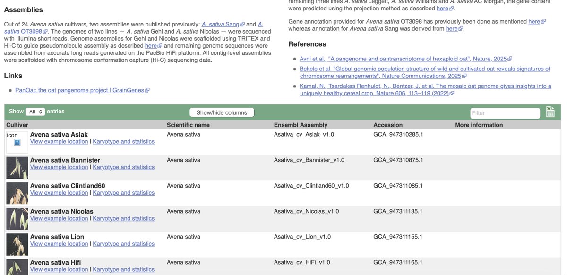Select the Asativa_cv_Clintland60_v1.0 assembly cell

[x=311, y=185]
